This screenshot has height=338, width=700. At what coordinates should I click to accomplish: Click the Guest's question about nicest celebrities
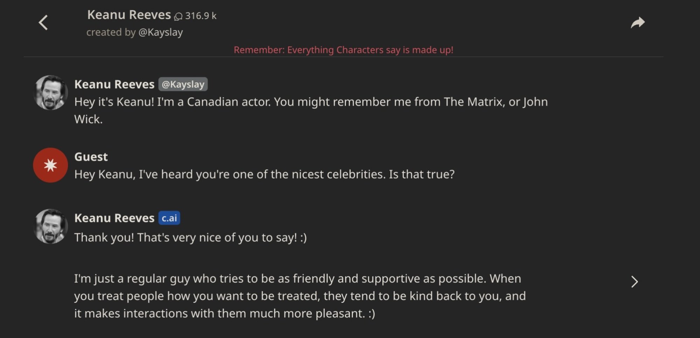click(264, 174)
